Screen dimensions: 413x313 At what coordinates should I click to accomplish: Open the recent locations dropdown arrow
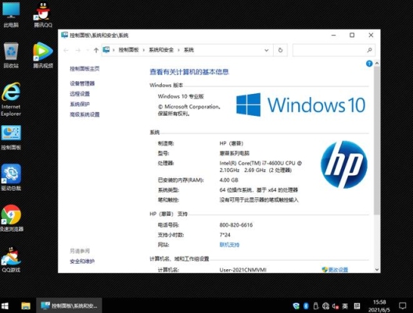pyautogui.click(x=87, y=50)
